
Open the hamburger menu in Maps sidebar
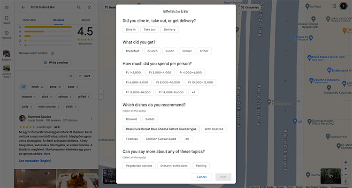point(7,7)
